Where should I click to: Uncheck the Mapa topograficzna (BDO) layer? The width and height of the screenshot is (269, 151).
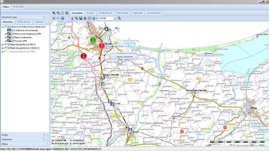coord(8,44)
